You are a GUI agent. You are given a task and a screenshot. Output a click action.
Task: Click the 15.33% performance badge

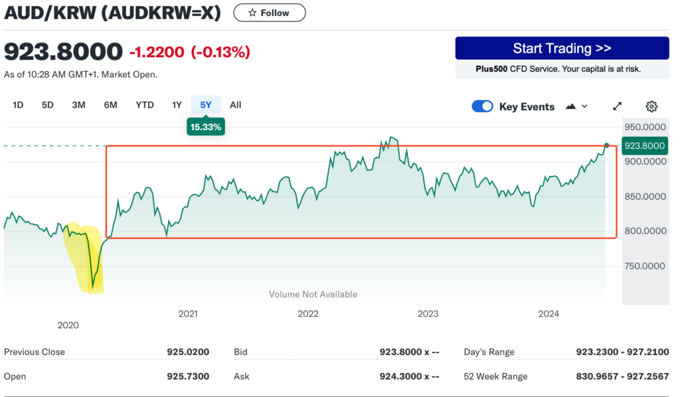coord(206,127)
